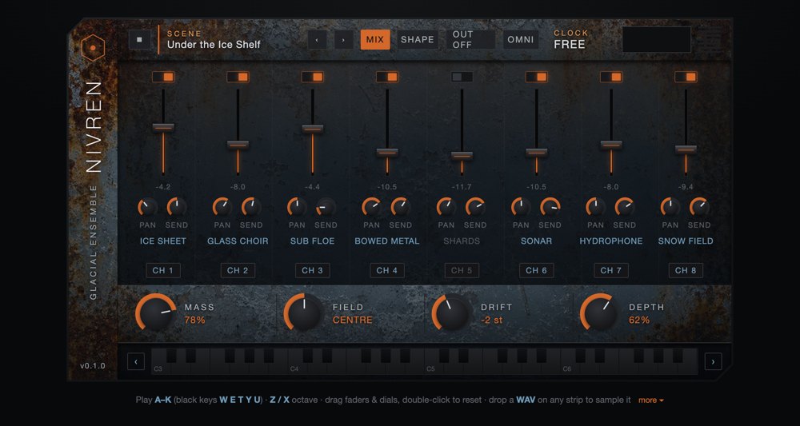Click the C4 key on piano keyboard
The width and height of the screenshot is (800, 426).
(297, 362)
